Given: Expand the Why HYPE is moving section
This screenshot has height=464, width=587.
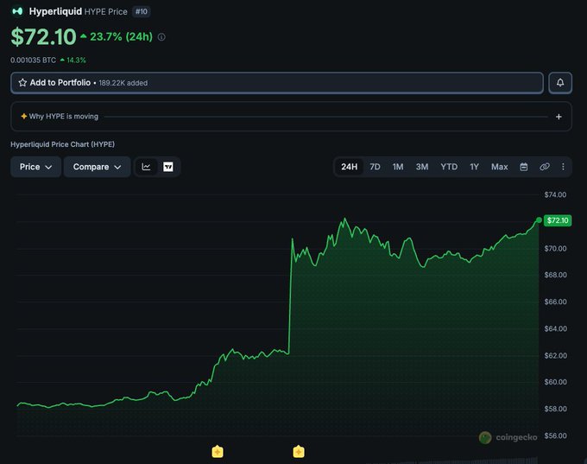Looking at the screenshot, I should point(559,117).
